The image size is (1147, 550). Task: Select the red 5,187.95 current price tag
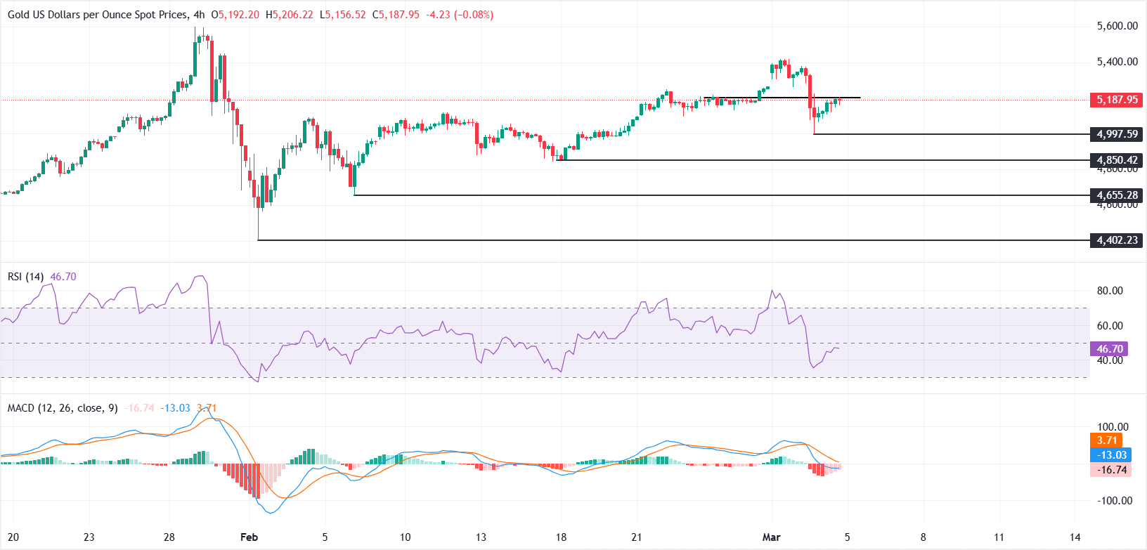point(1117,100)
